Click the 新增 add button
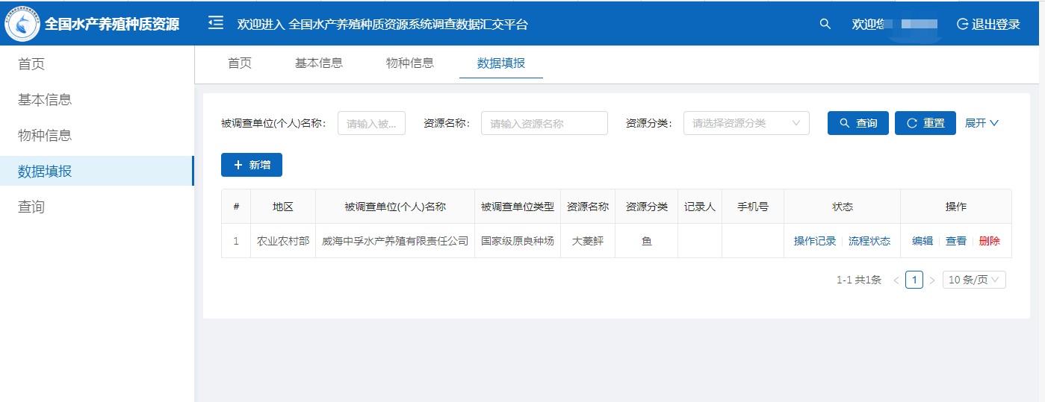This screenshot has width=1045, height=402. click(251, 165)
